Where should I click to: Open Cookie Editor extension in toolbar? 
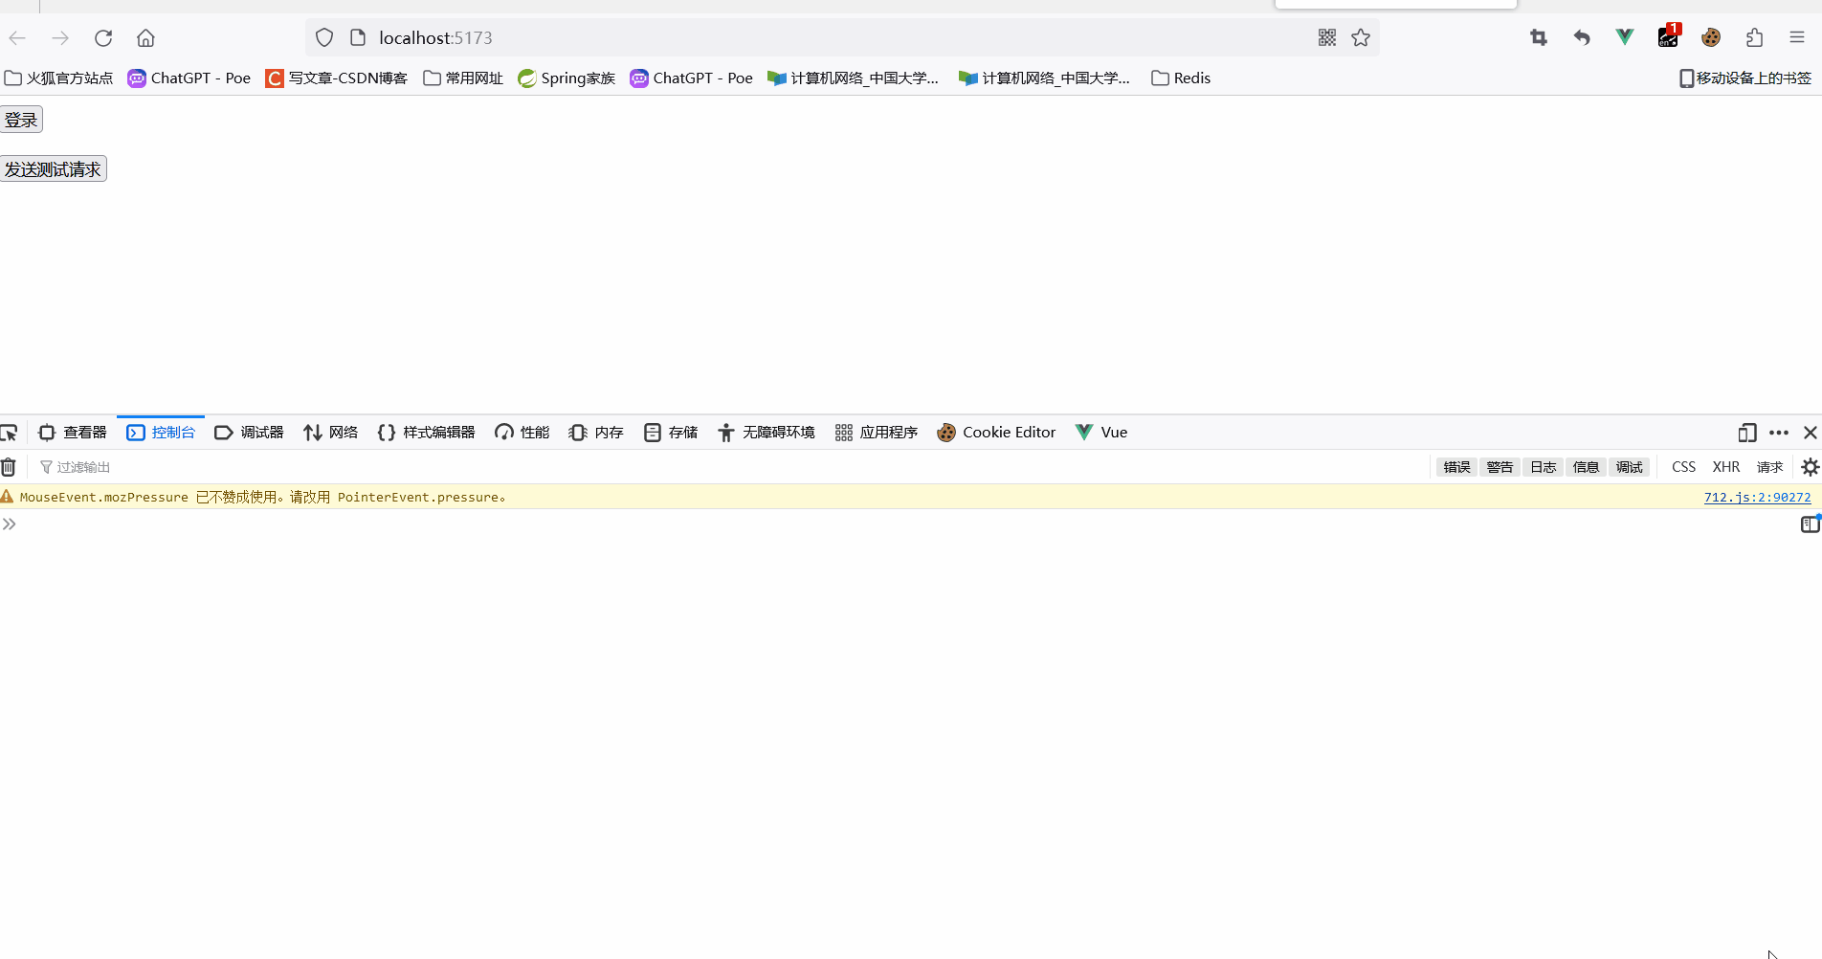1711,38
